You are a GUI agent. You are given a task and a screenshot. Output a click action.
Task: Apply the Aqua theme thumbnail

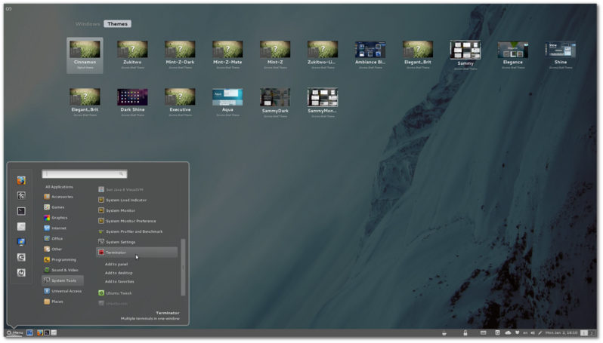click(227, 97)
